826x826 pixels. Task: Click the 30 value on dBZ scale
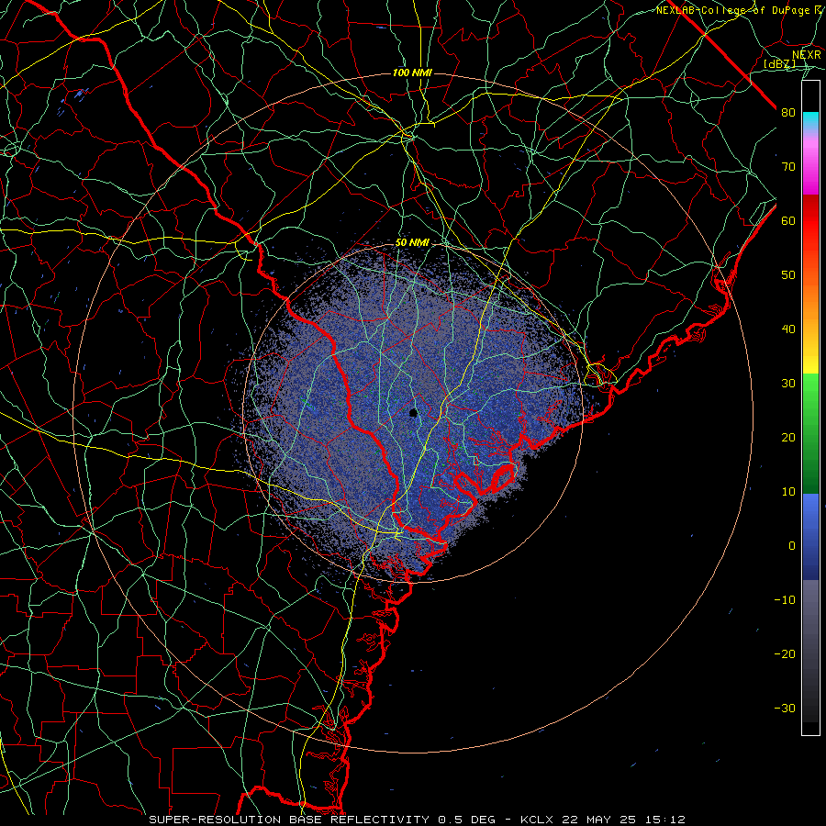click(788, 383)
